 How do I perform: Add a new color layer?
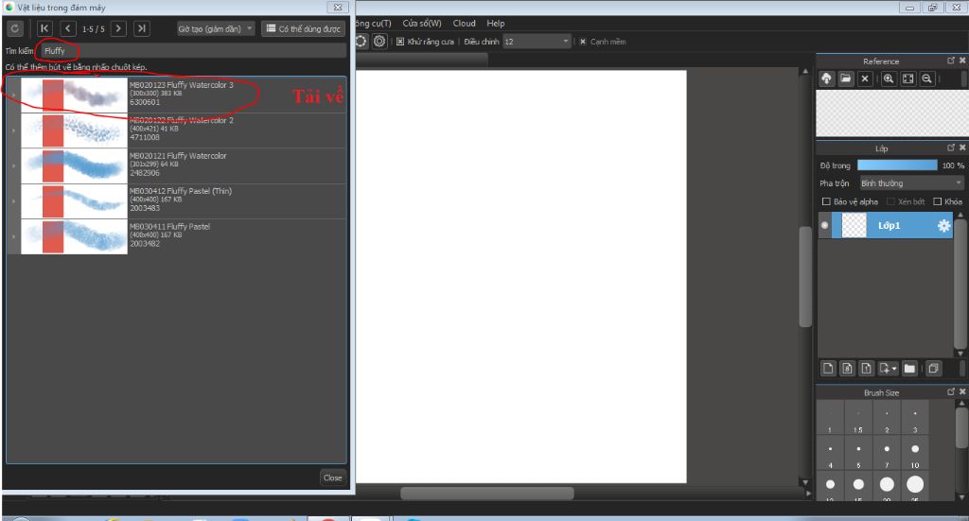coord(828,369)
